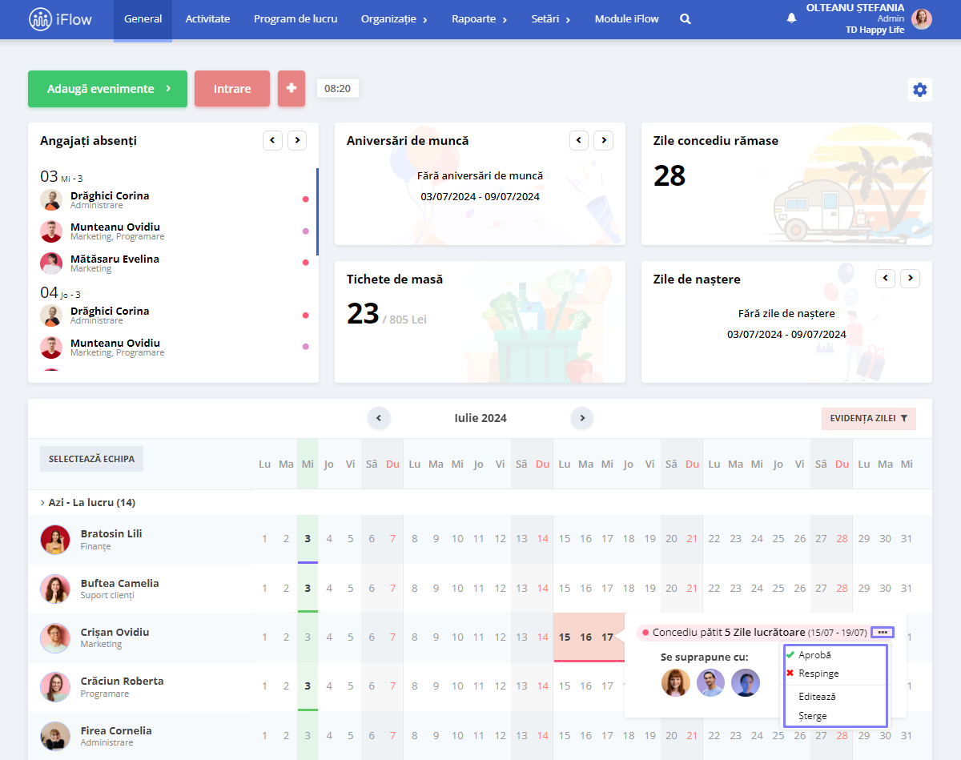This screenshot has width=961, height=760.
Task: Click the red plus button
Action: click(292, 89)
